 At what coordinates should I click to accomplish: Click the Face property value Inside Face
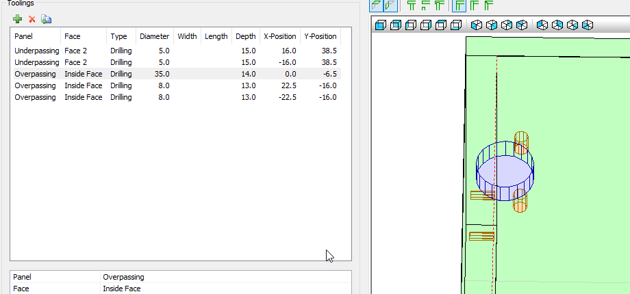click(x=122, y=289)
